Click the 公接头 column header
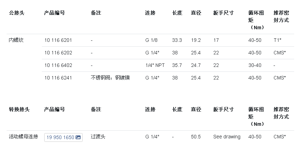 [17, 13]
